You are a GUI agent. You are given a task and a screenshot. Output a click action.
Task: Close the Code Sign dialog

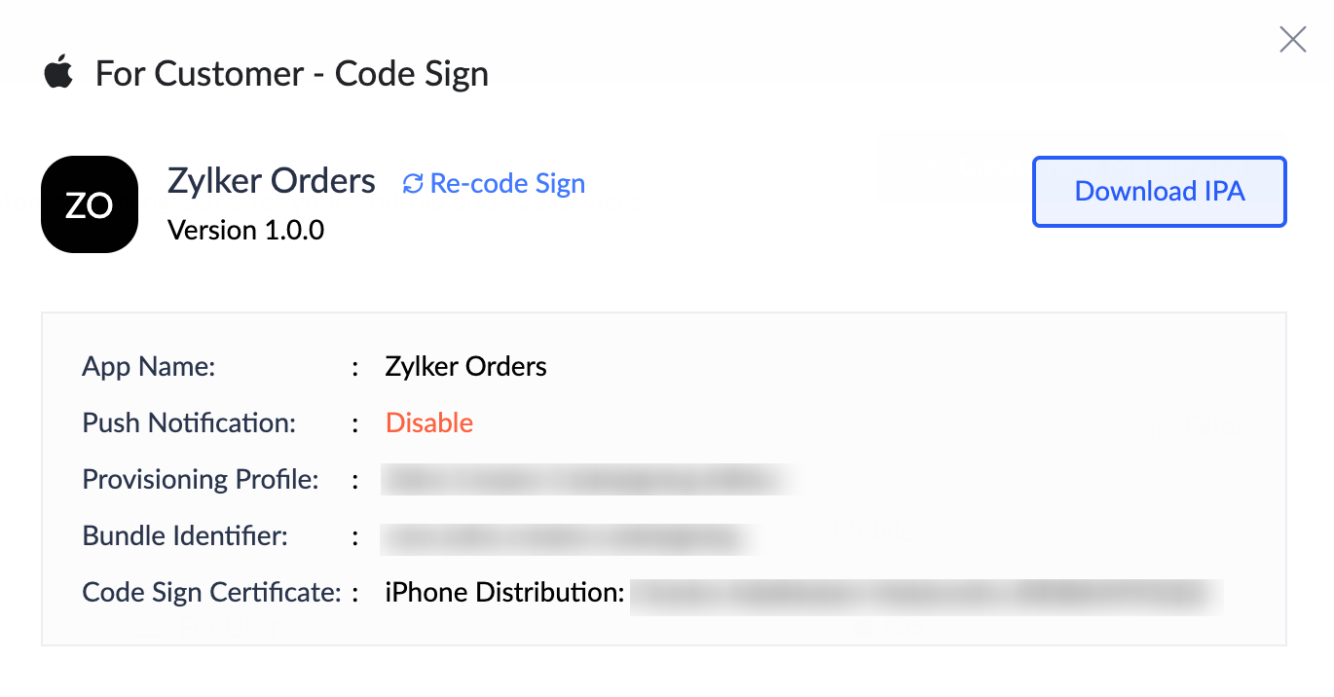pyautogui.click(x=1292, y=39)
